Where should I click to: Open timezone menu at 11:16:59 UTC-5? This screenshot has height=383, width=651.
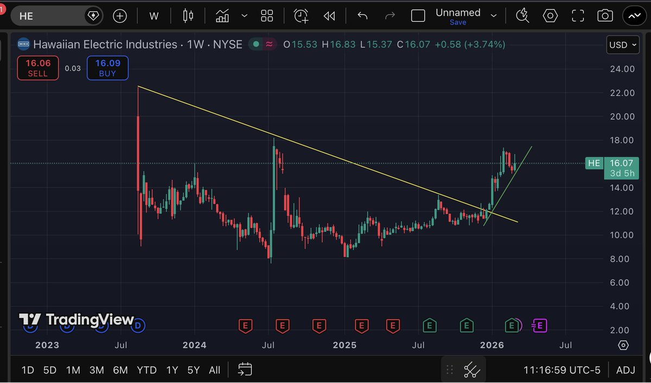pyautogui.click(x=562, y=370)
